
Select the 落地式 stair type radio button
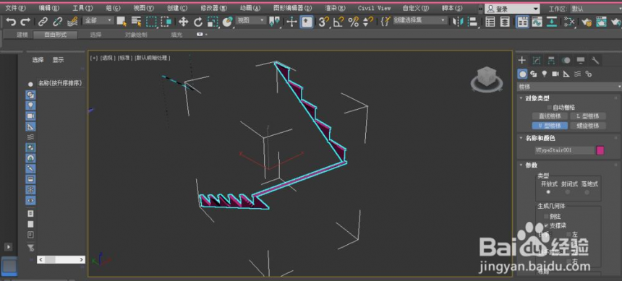tap(587, 192)
